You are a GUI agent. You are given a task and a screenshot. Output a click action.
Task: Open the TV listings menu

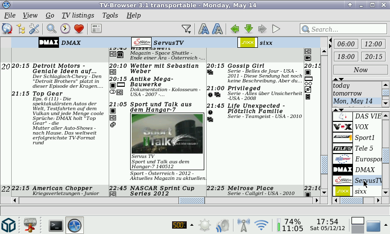click(x=78, y=15)
